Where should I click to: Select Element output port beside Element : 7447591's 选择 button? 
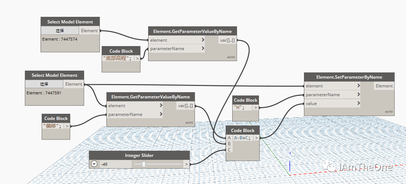(74, 84)
